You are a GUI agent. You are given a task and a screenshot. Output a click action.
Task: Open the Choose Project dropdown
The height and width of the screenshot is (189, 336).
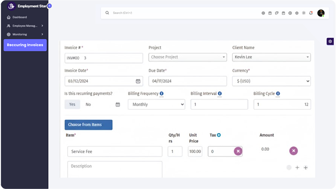pyautogui.click(x=187, y=57)
